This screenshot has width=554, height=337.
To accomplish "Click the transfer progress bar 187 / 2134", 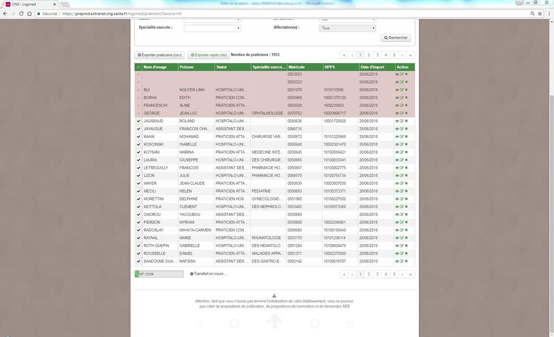I will click(159, 274).
